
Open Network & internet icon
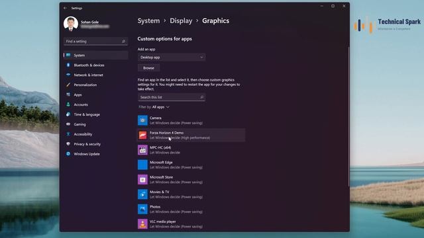[68, 75]
